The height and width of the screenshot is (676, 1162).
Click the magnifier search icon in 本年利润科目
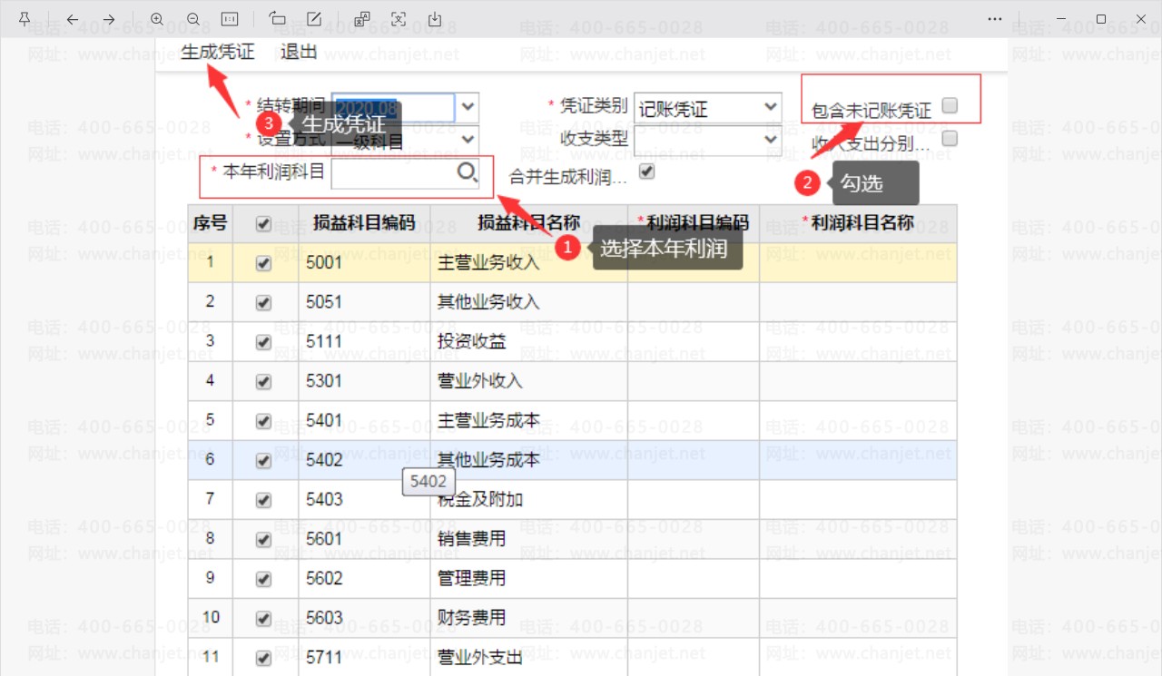pyautogui.click(x=467, y=172)
